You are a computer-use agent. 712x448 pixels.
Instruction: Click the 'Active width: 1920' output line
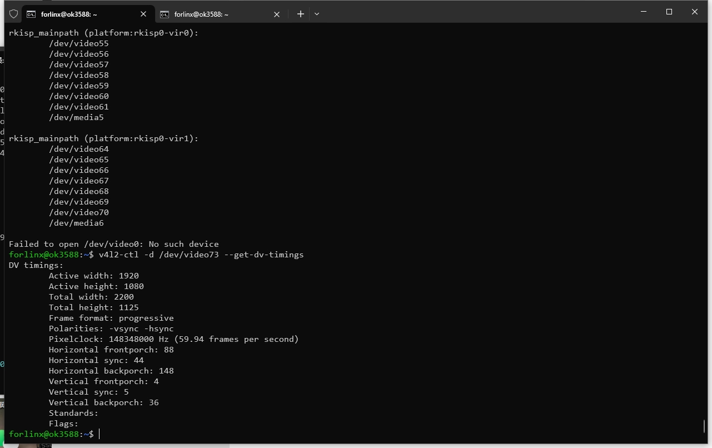coord(93,276)
